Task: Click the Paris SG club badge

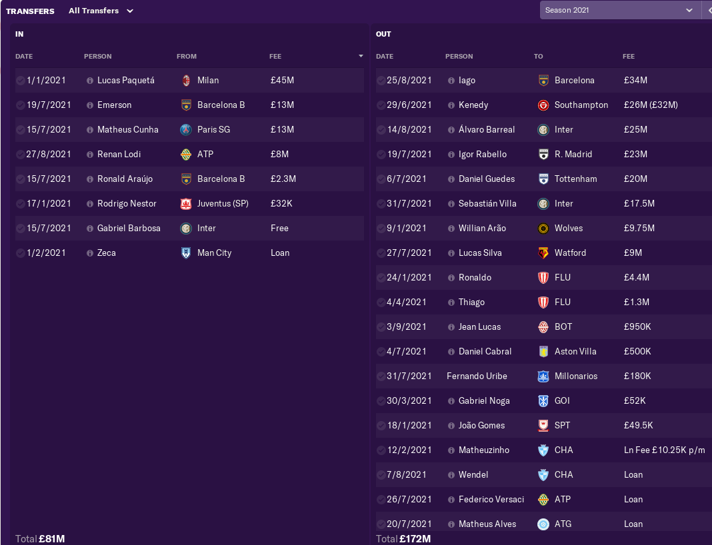Action: (x=186, y=130)
